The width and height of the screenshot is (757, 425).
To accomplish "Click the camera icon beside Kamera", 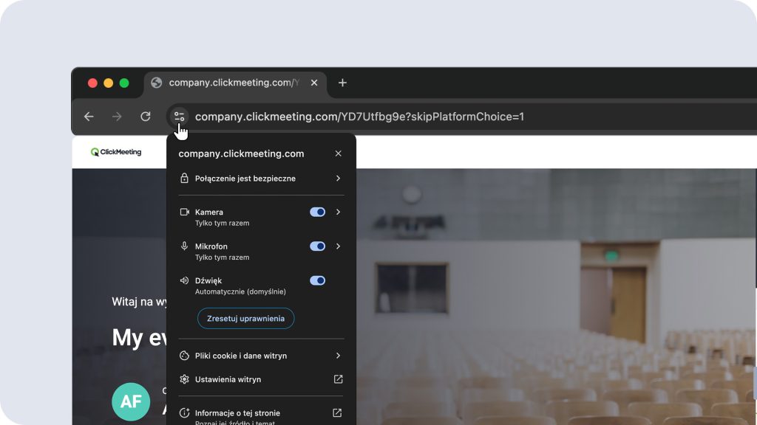I will click(184, 212).
